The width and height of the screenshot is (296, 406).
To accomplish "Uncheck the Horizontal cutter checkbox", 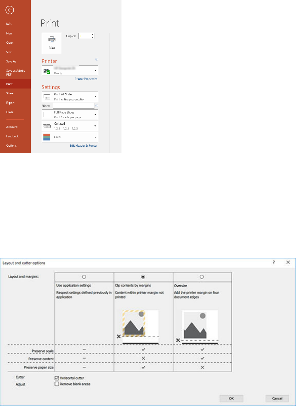I will point(57,378).
